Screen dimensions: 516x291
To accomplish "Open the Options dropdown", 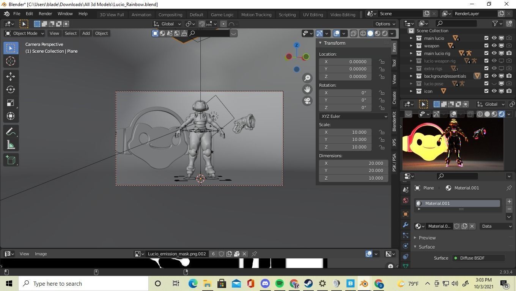I will click(385, 24).
